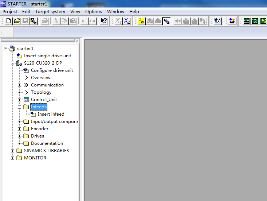Click the Disconnect from target system icon
The width and height of the screenshot is (267, 201).
tap(167, 21)
